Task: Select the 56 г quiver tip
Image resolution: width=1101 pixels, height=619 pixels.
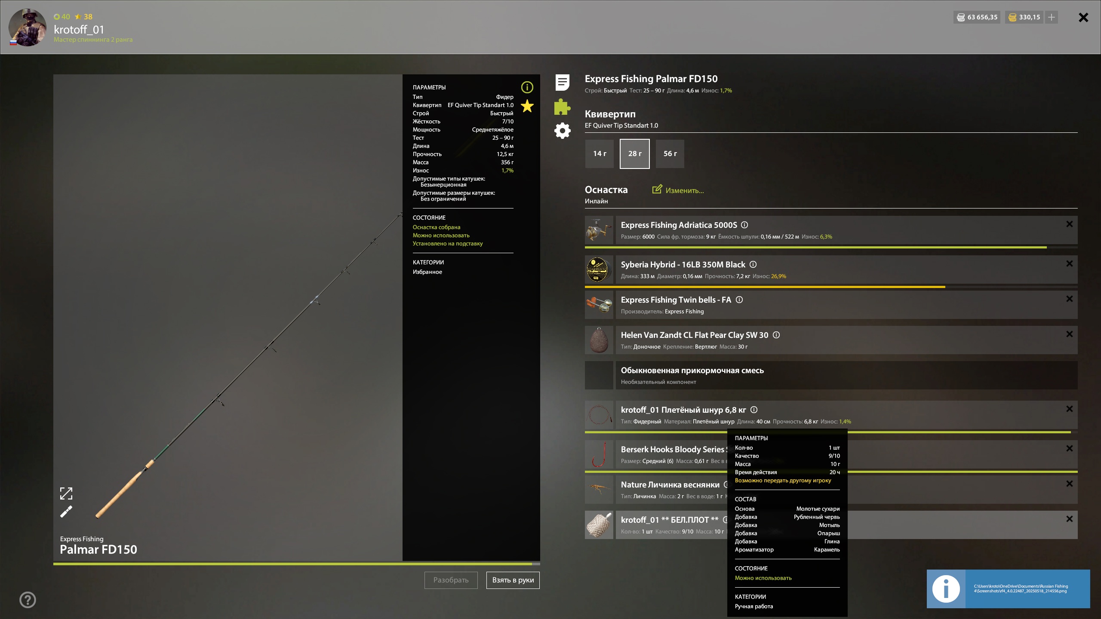Action: pyautogui.click(x=670, y=154)
